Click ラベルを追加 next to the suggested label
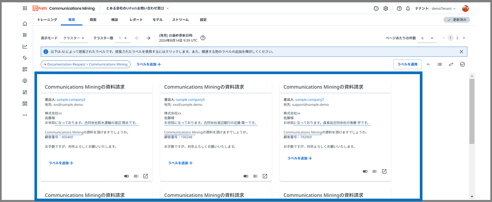The image size is (492, 202). tap(149, 64)
